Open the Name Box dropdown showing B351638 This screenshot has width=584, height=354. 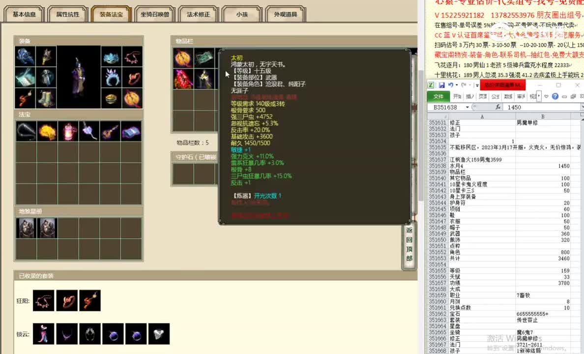pyautogui.click(x=467, y=106)
